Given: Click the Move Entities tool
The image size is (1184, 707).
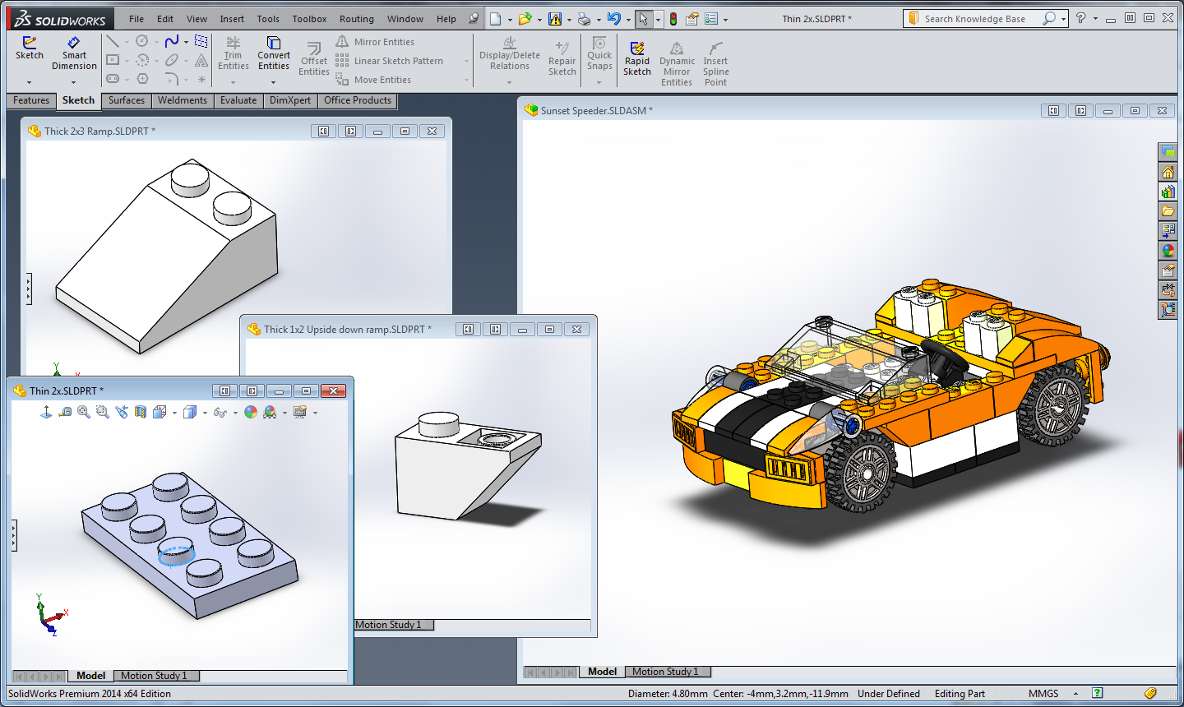Looking at the screenshot, I should pos(373,80).
